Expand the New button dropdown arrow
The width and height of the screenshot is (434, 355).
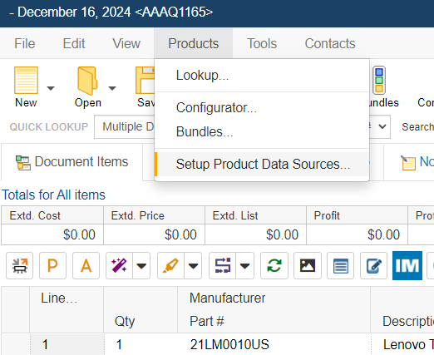point(51,88)
